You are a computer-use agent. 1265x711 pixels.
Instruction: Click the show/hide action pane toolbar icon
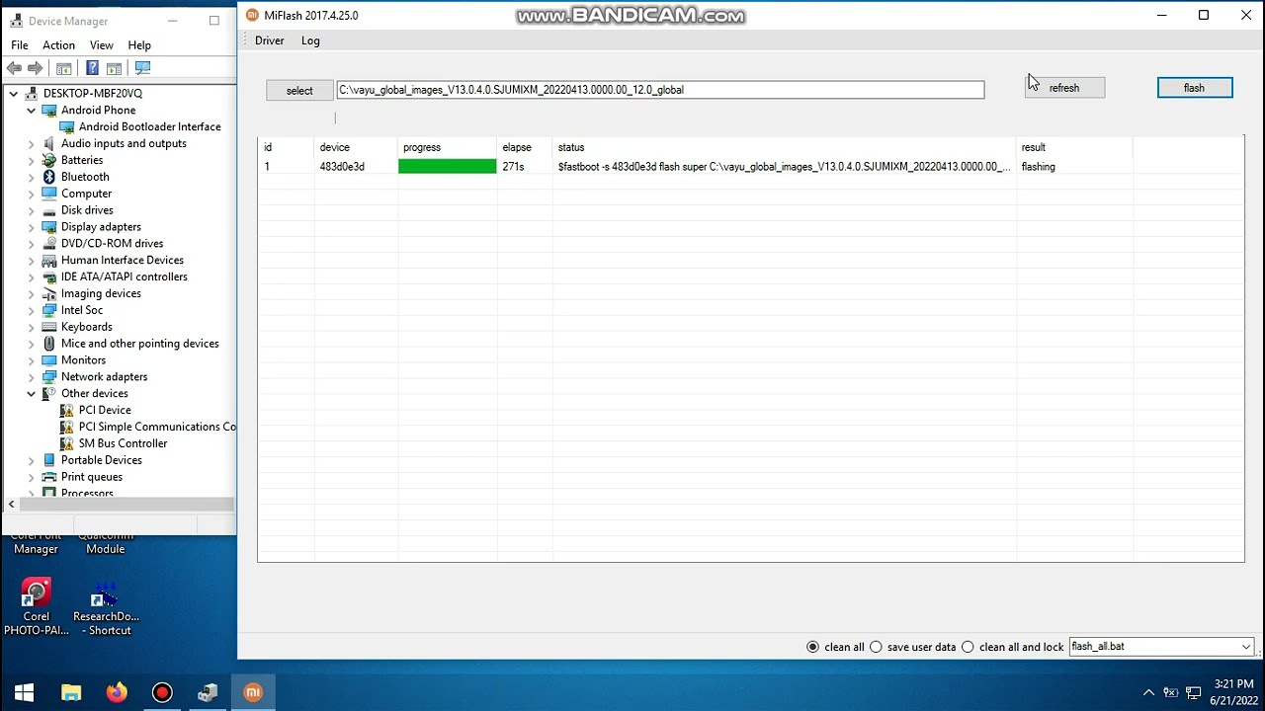pyautogui.click(x=114, y=68)
